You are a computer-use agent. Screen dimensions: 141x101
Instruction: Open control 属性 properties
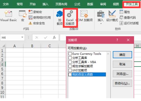[x=125, y=12]
